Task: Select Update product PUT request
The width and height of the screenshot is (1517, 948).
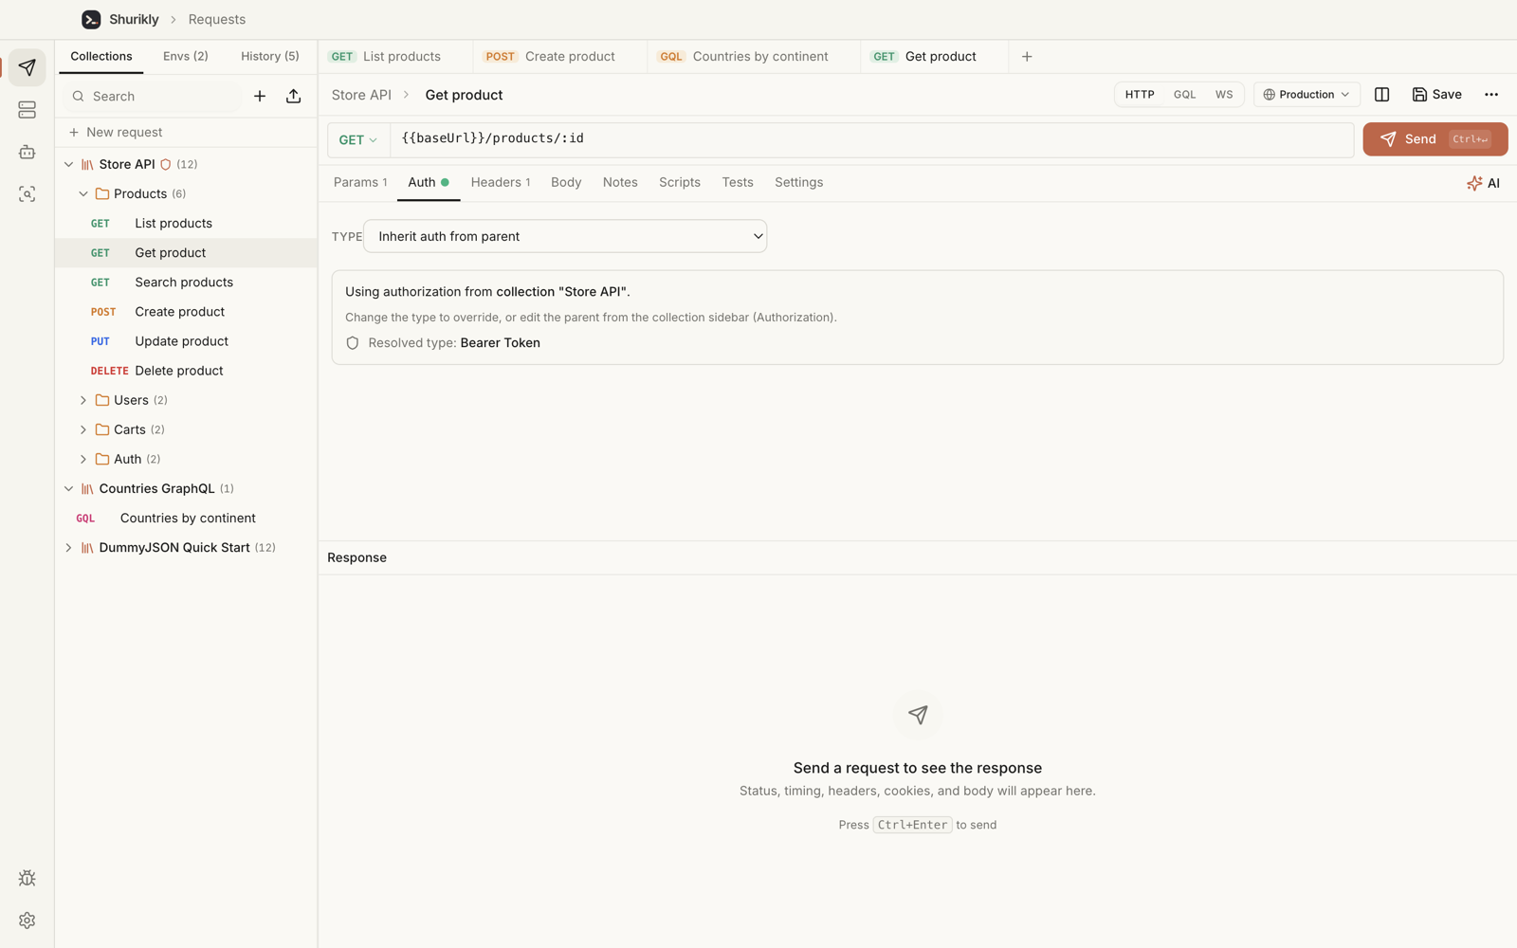Action: pos(186,341)
